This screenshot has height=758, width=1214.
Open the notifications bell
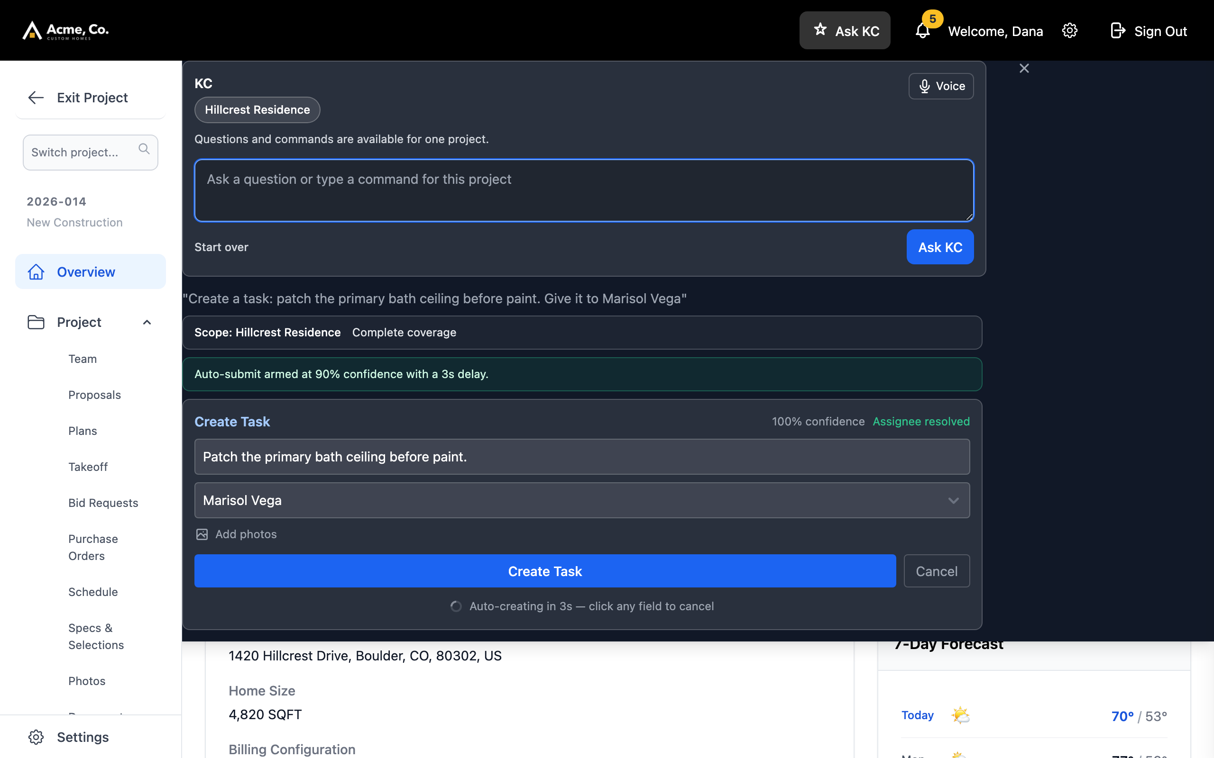(x=922, y=31)
